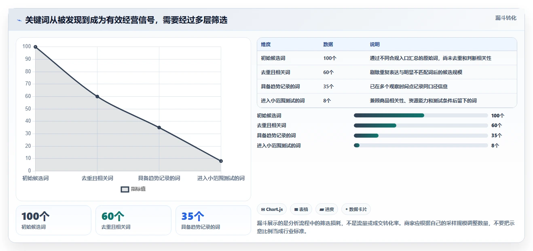Click the table cell 去重且相关词
The image size is (533, 251).
(275, 72)
